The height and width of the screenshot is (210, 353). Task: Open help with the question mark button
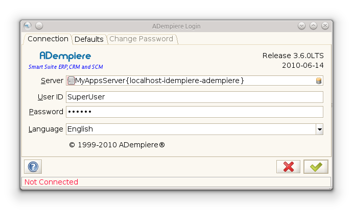point(33,167)
